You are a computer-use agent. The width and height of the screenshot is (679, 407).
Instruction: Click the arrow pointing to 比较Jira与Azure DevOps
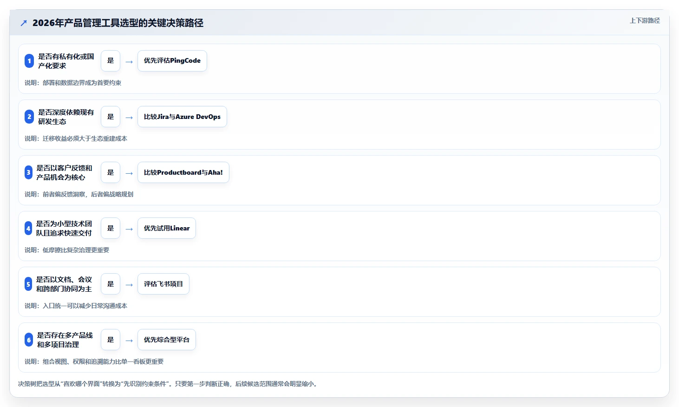click(129, 118)
